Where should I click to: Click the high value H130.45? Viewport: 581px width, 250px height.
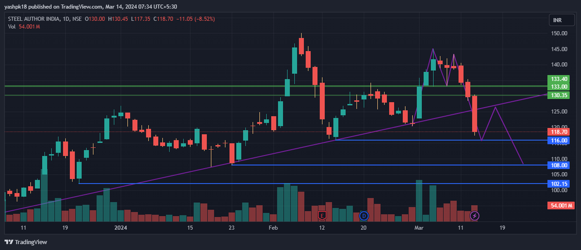(x=118, y=19)
